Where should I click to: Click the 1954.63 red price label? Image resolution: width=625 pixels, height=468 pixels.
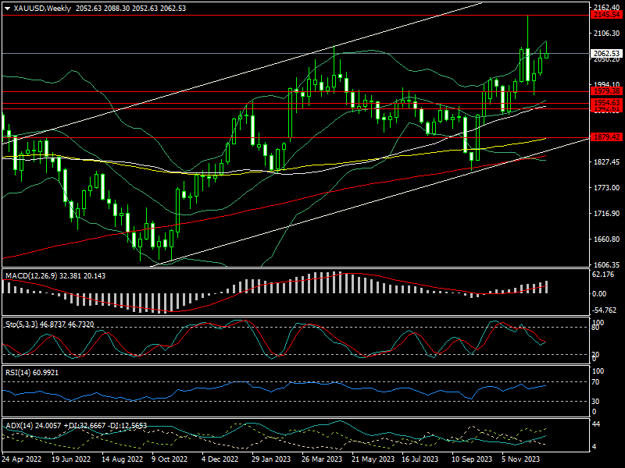click(606, 103)
